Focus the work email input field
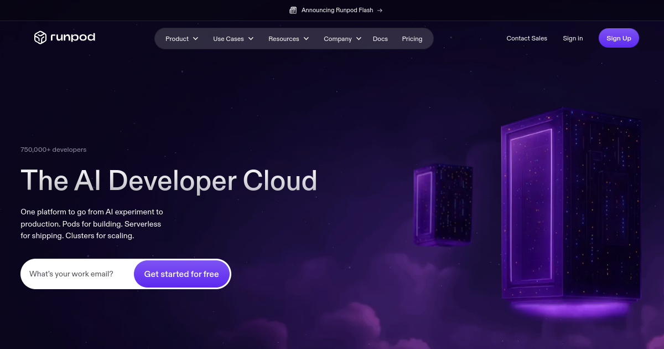This screenshot has width=664, height=349. pyautogui.click(x=77, y=274)
